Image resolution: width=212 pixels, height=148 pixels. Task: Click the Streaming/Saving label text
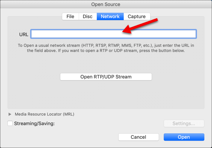[34, 123]
